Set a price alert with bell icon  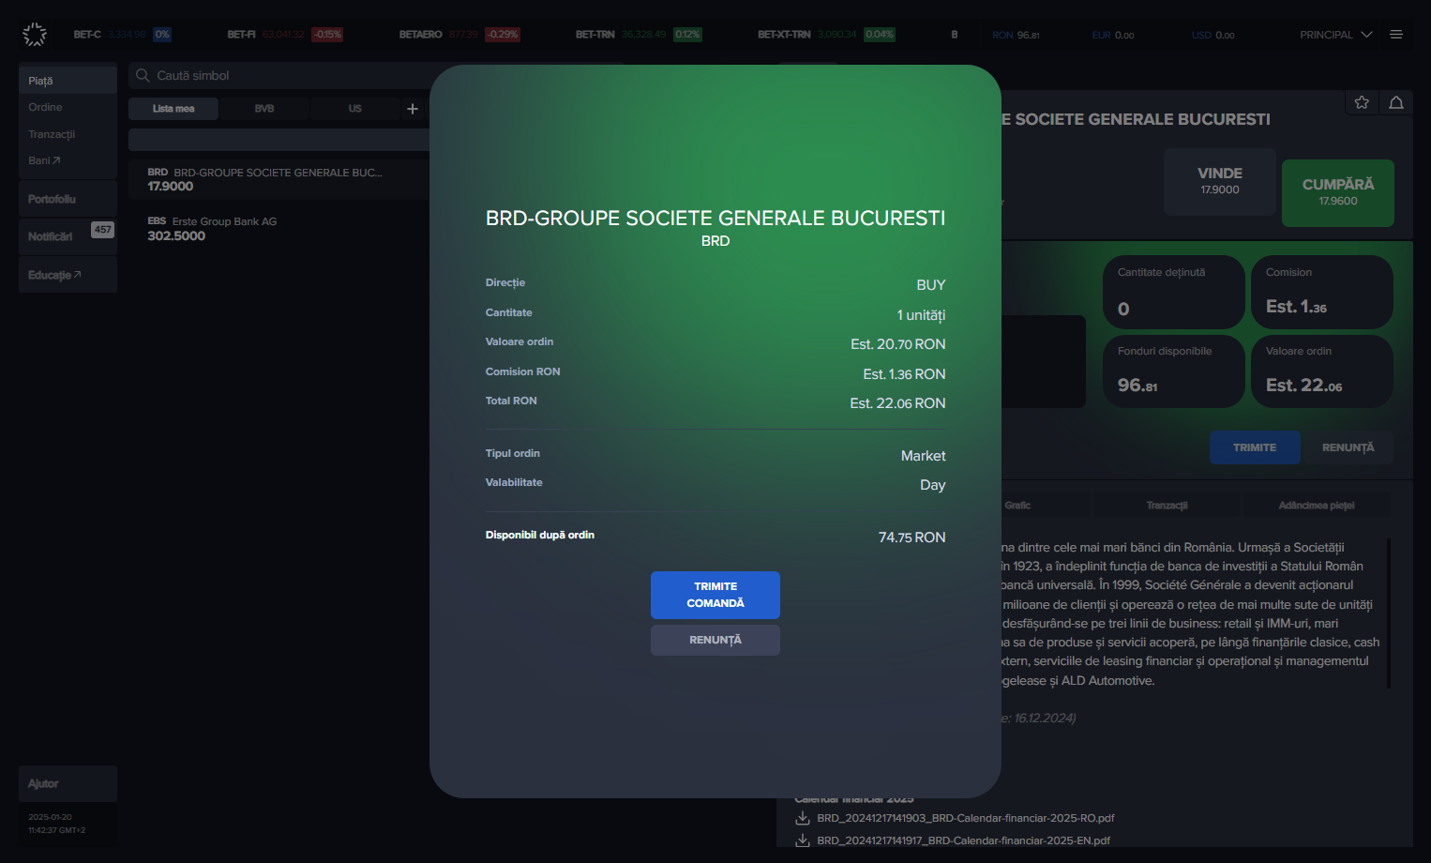[x=1396, y=102]
